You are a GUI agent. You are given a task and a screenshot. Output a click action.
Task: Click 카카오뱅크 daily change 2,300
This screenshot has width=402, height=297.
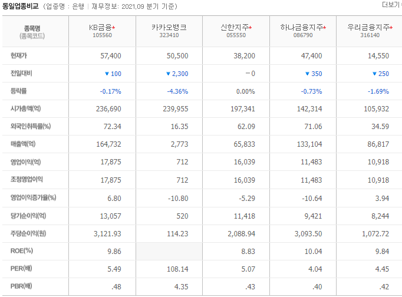tap(180, 74)
